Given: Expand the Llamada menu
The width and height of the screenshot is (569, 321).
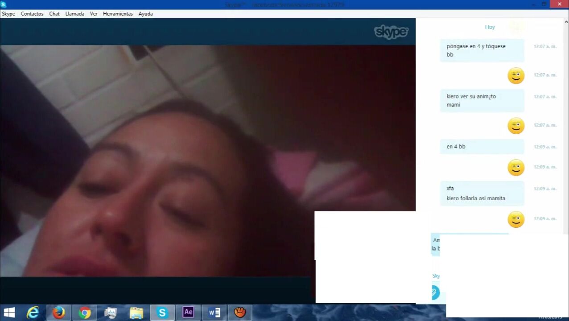Looking at the screenshot, I should 74,14.
